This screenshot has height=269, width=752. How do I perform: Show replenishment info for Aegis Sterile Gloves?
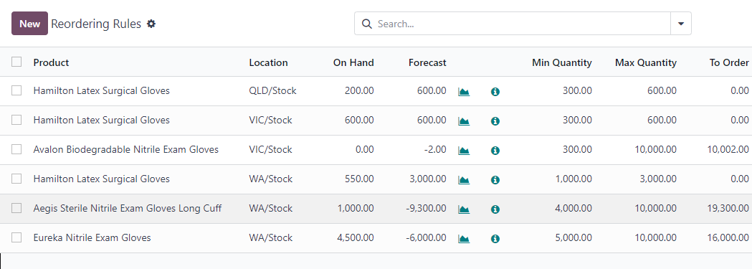coord(495,209)
